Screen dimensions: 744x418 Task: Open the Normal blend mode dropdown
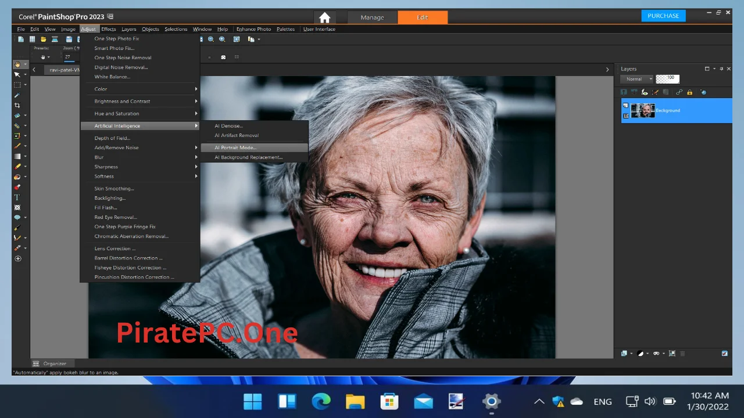tap(637, 79)
